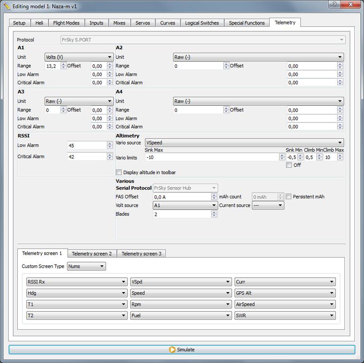Click the RSSI Low Alarm stepper arrows
The height and width of the screenshot is (363, 364).
[110, 145]
